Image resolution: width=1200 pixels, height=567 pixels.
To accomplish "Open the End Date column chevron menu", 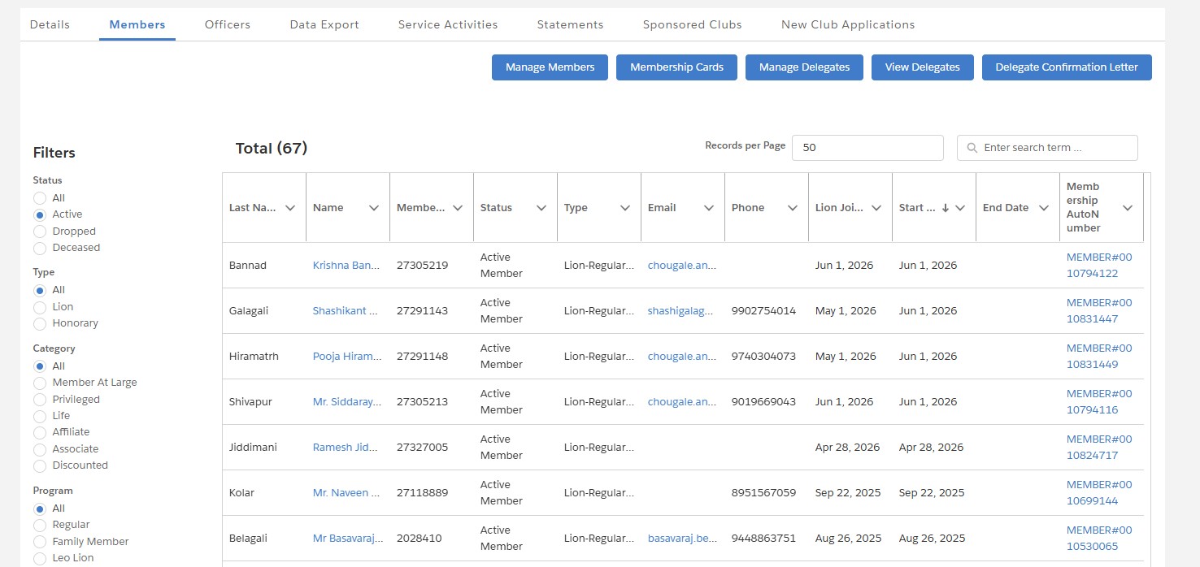I will tap(1044, 208).
